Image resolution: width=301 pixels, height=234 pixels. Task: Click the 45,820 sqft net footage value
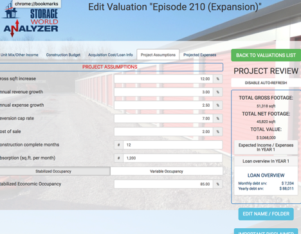266,122
